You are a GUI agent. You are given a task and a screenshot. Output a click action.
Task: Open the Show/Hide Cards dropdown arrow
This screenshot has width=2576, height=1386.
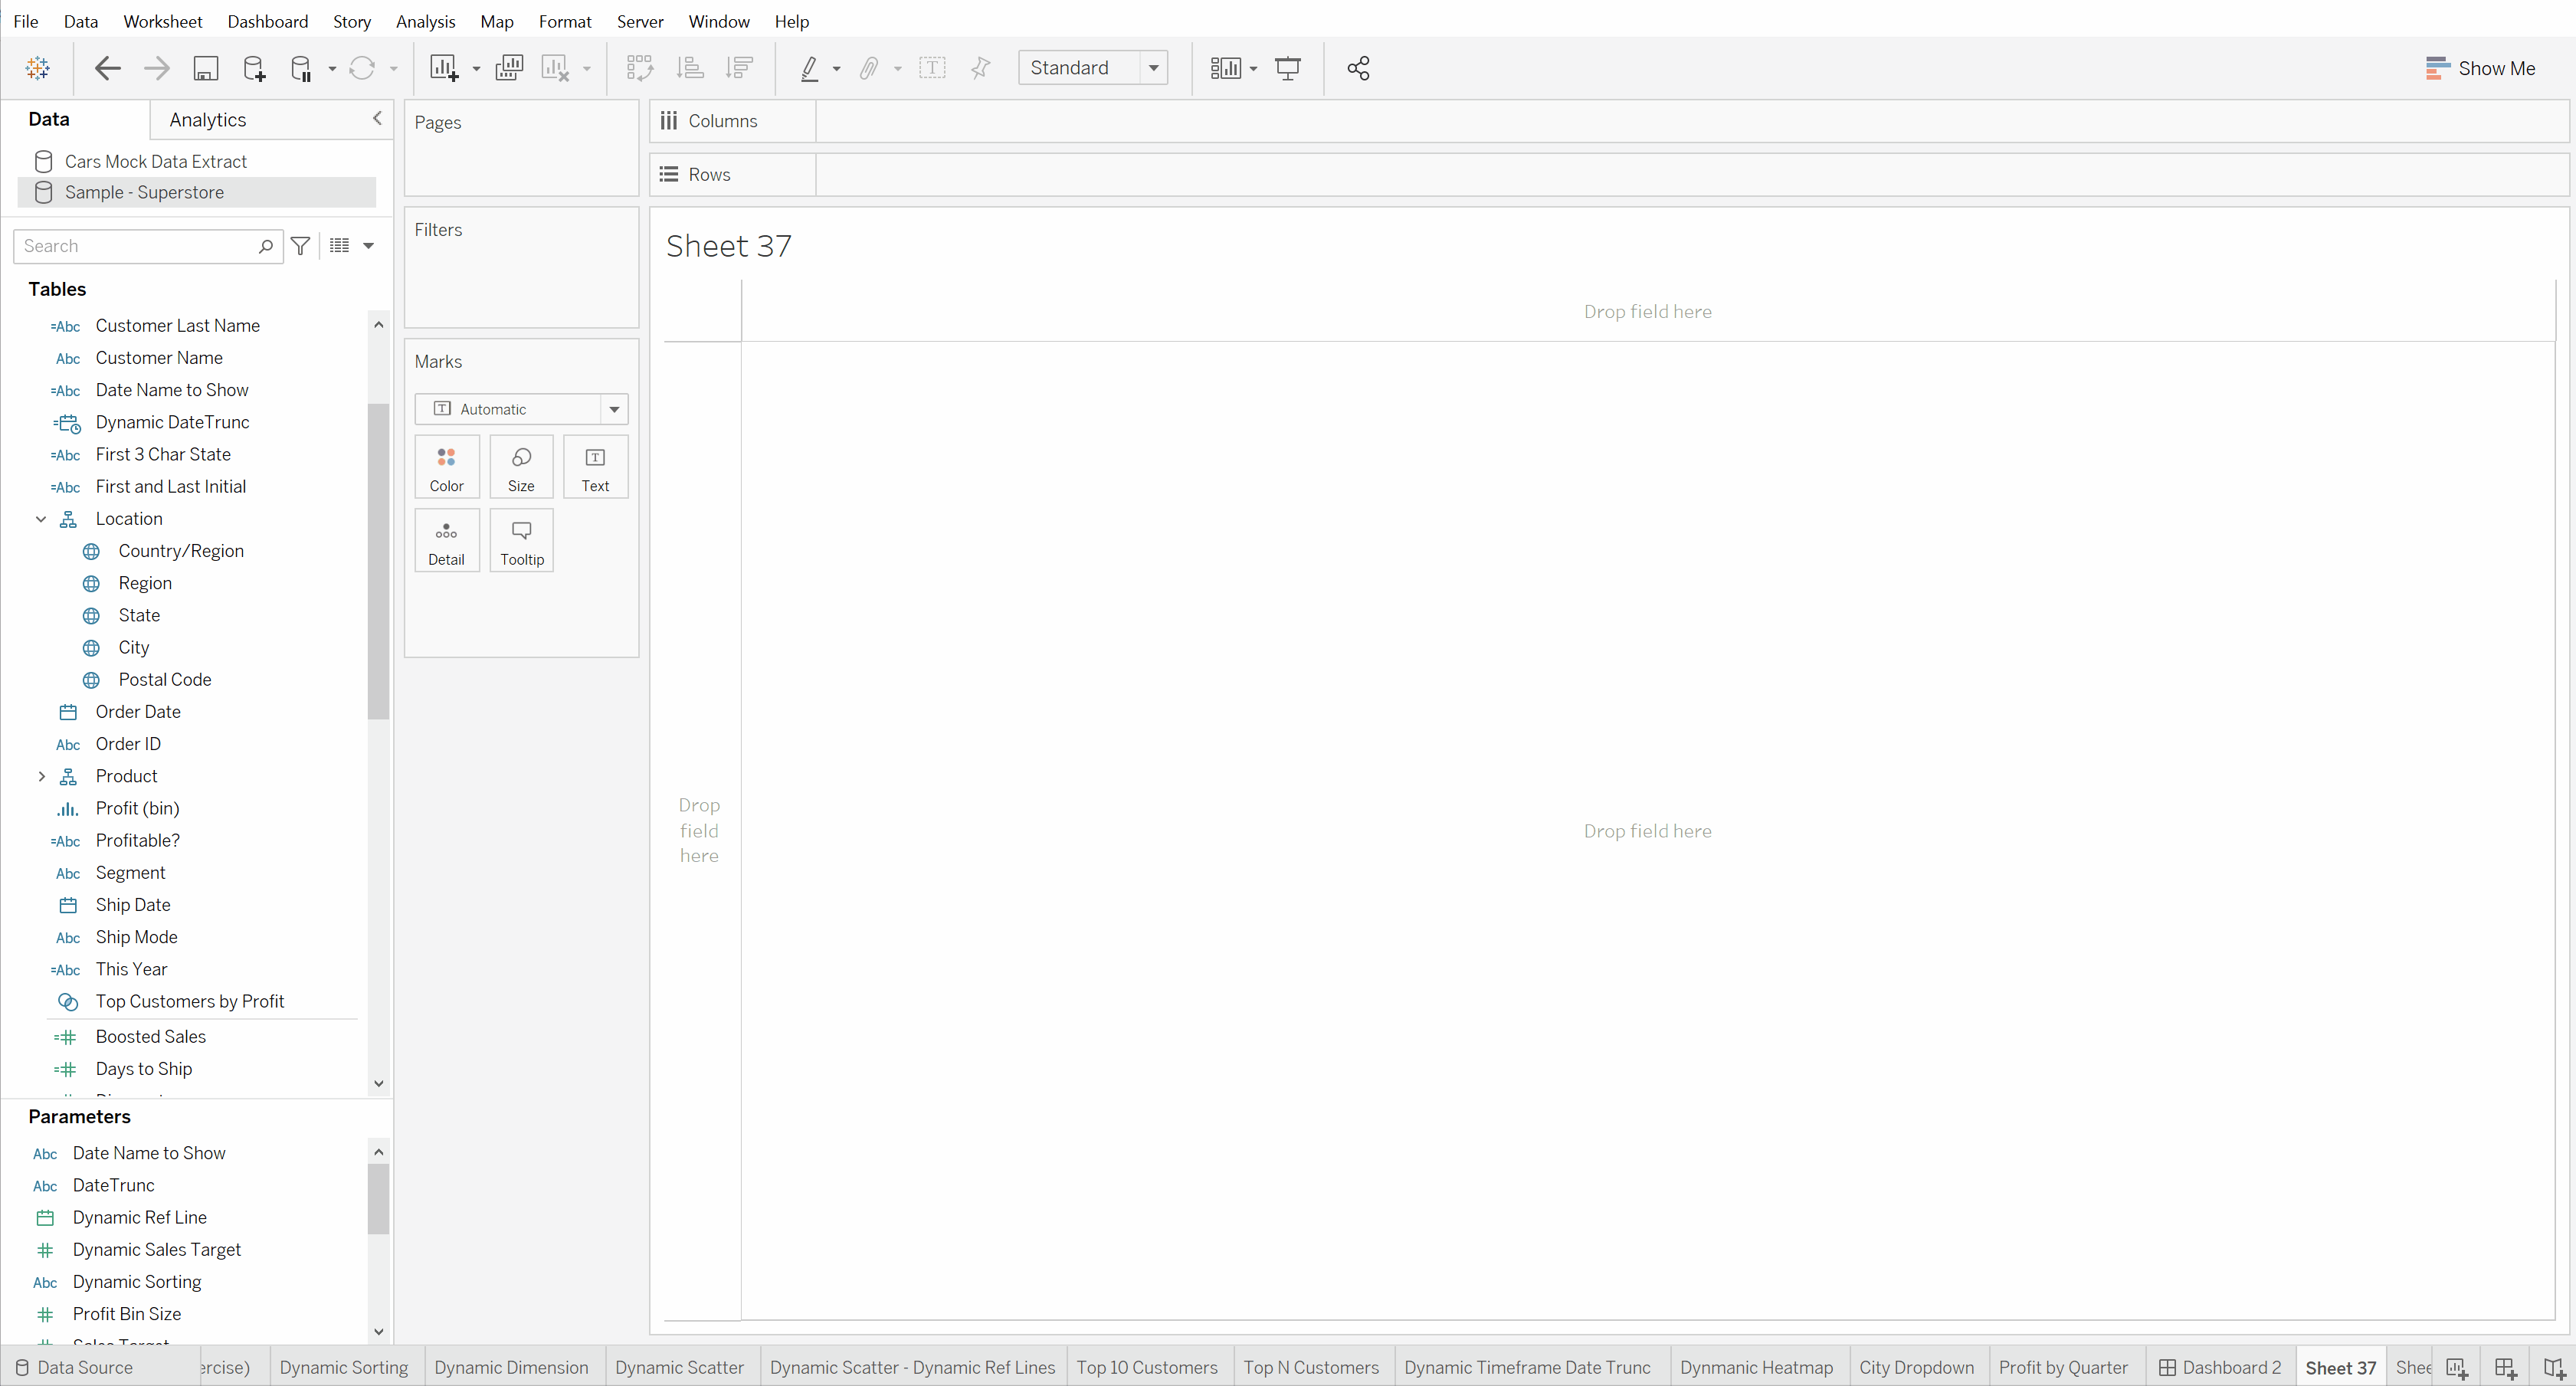click(x=1253, y=69)
